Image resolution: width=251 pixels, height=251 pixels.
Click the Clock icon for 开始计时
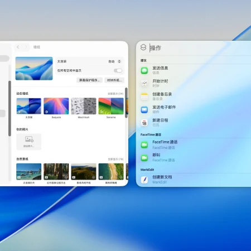(144, 84)
